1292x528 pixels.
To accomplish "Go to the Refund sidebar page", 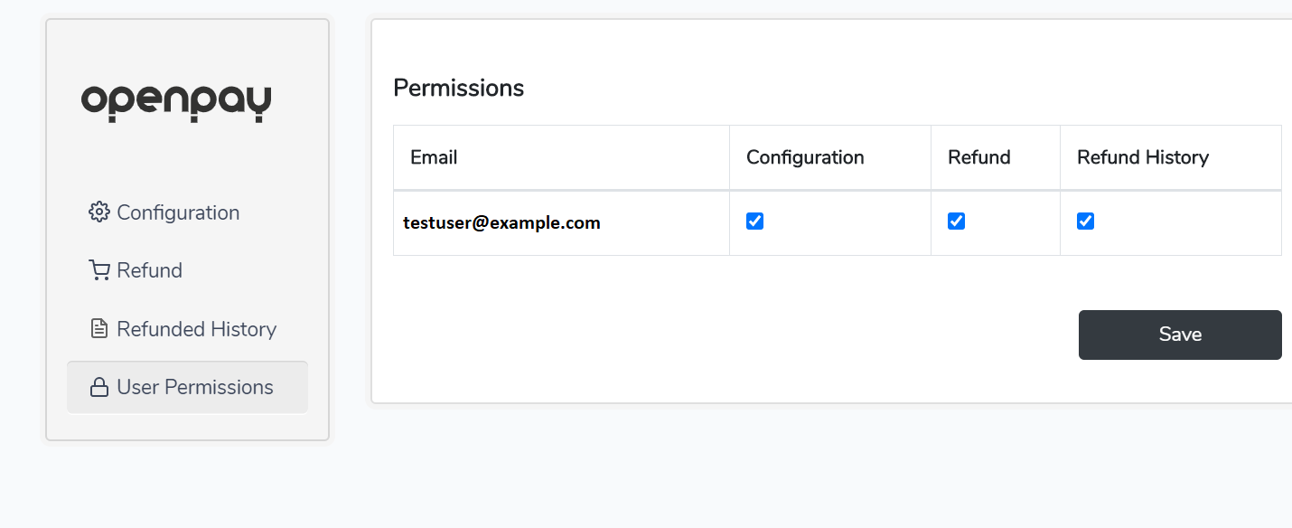I will 149,270.
